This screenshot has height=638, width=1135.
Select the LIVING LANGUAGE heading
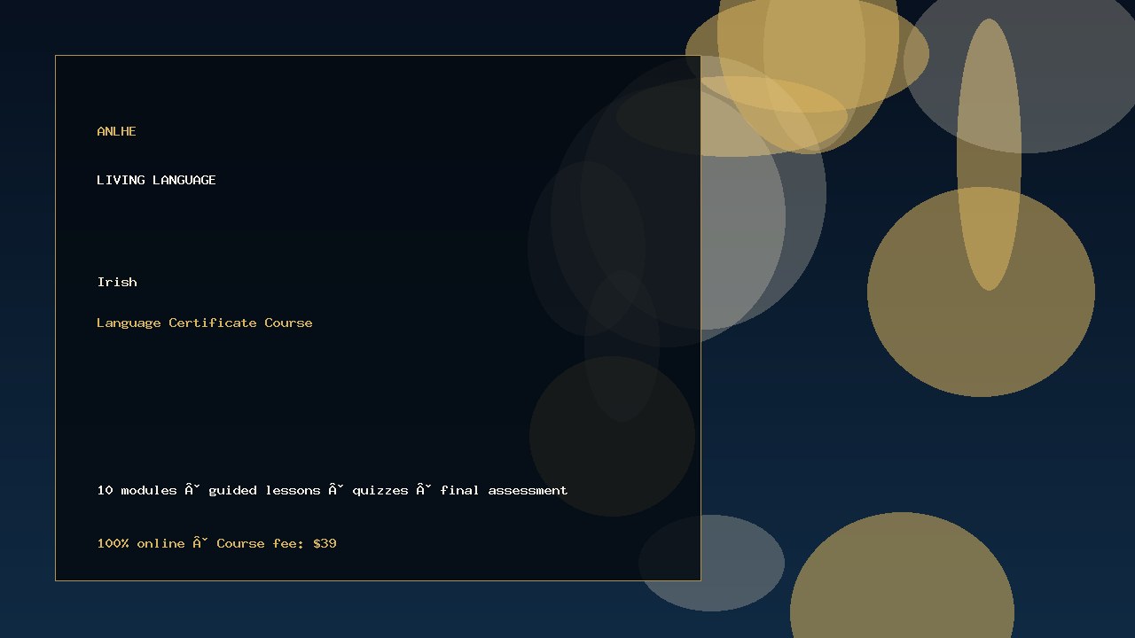tap(156, 180)
